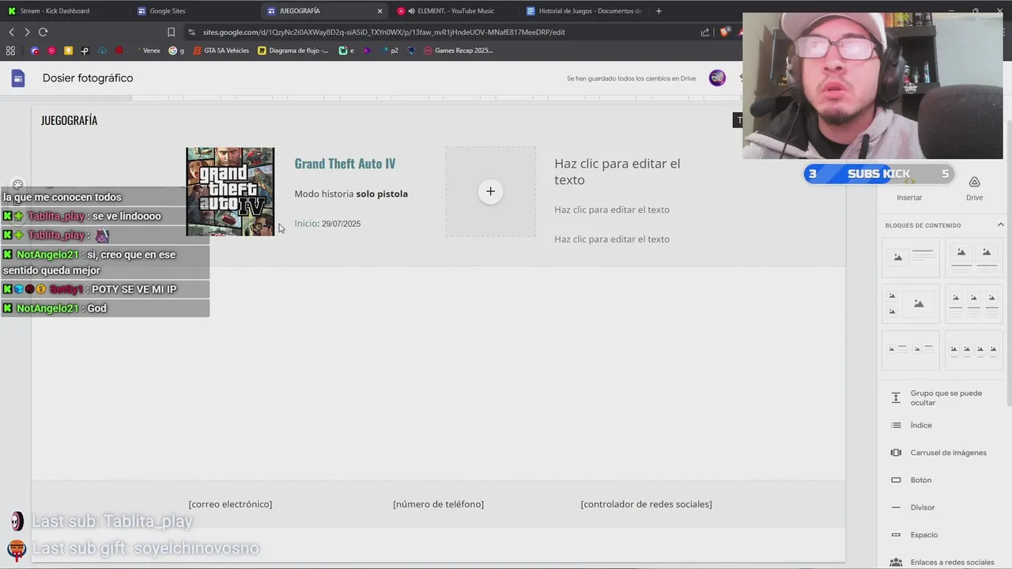Close the JUEGOGRAFÍA browser tab

coord(379,11)
